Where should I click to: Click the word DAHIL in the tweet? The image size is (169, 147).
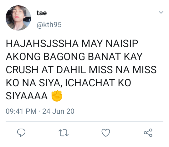[x=71, y=70]
